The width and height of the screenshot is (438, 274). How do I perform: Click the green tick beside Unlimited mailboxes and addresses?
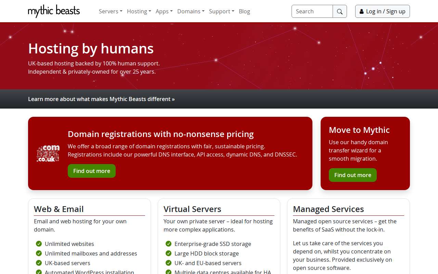(39, 253)
